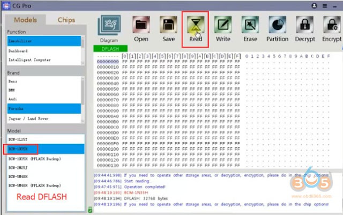Click the Function list scroll-down arrow
This screenshot has width=343, height=215.
tap(83, 63)
